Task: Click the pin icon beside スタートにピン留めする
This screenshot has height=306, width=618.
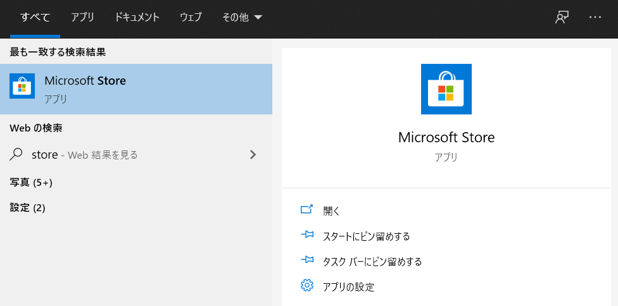Action: pyautogui.click(x=306, y=235)
